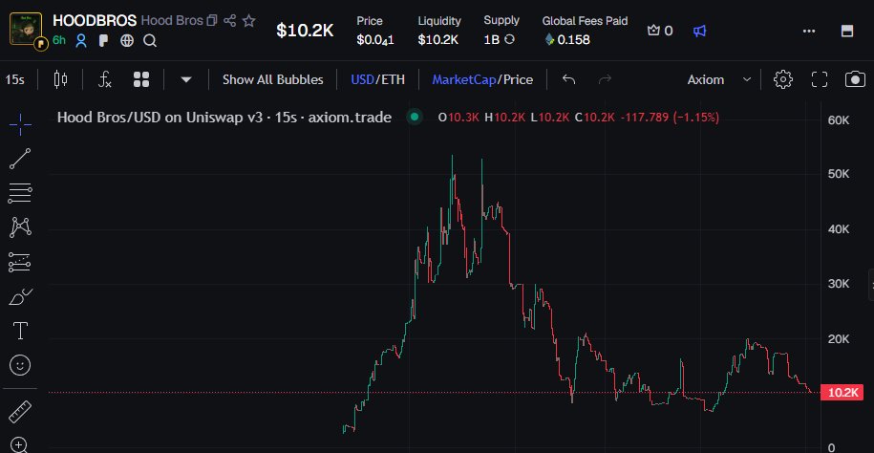Expand the right side panel handle
This screenshot has width=874, height=453.
871,285
